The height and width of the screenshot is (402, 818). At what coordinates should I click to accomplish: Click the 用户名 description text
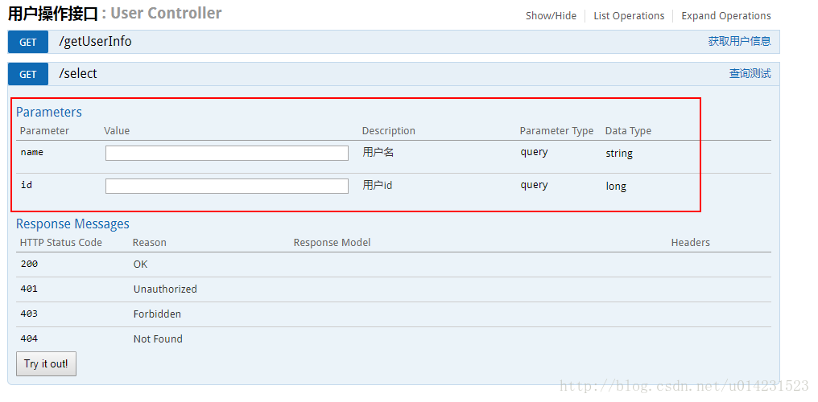click(x=378, y=152)
